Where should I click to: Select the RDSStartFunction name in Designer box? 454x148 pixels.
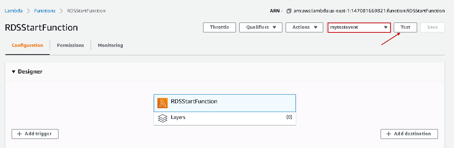[194, 101]
